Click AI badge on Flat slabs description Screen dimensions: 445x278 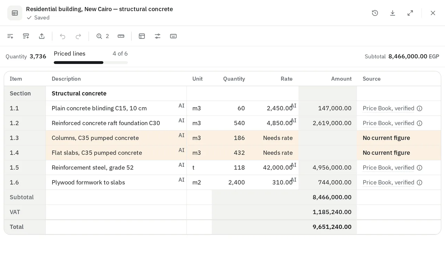pyautogui.click(x=181, y=150)
